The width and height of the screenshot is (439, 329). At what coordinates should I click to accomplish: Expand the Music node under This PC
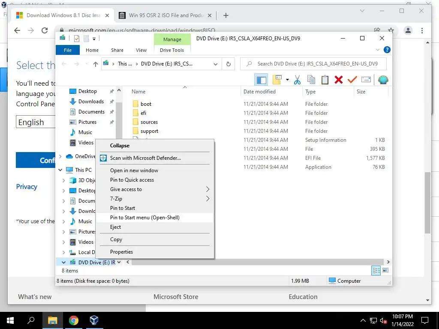(x=63, y=221)
